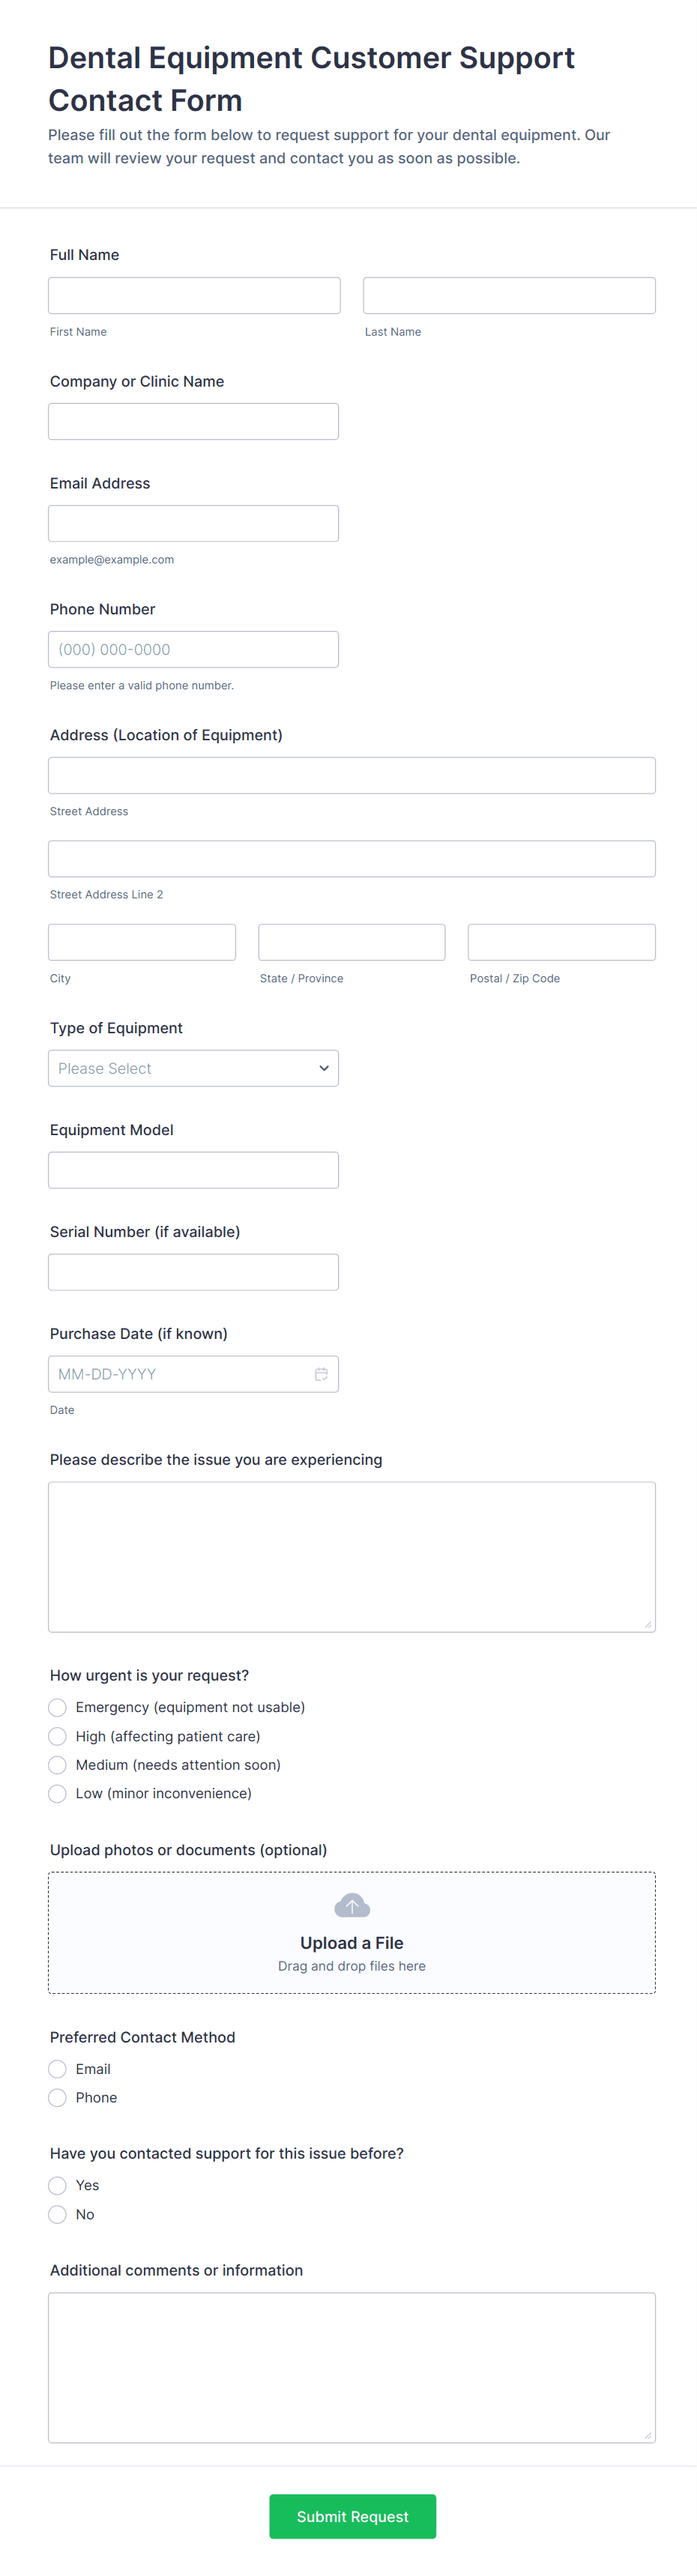Image resolution: width=697 pixels, height=2576 pixels.
Task: Select Yes for contacted support before
Action: (58, 2185)
